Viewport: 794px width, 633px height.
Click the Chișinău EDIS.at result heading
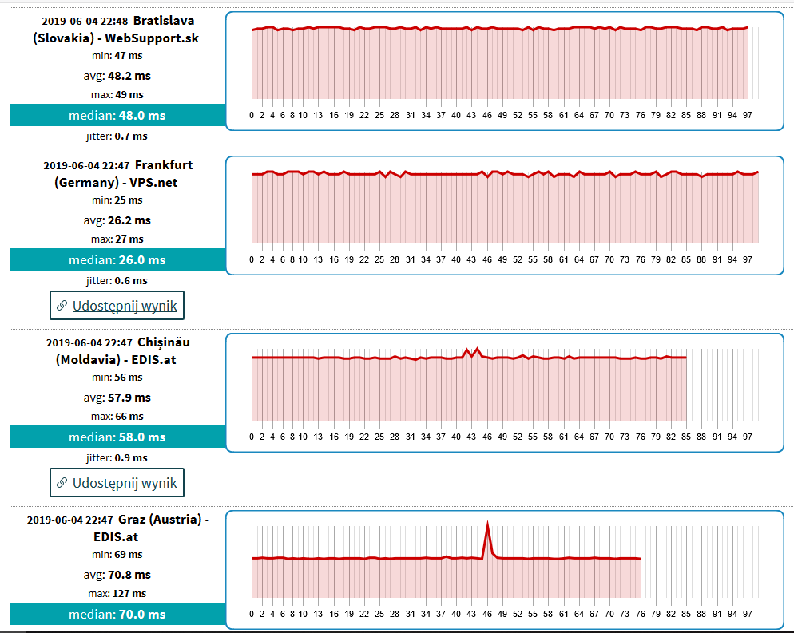pos(117,350)
